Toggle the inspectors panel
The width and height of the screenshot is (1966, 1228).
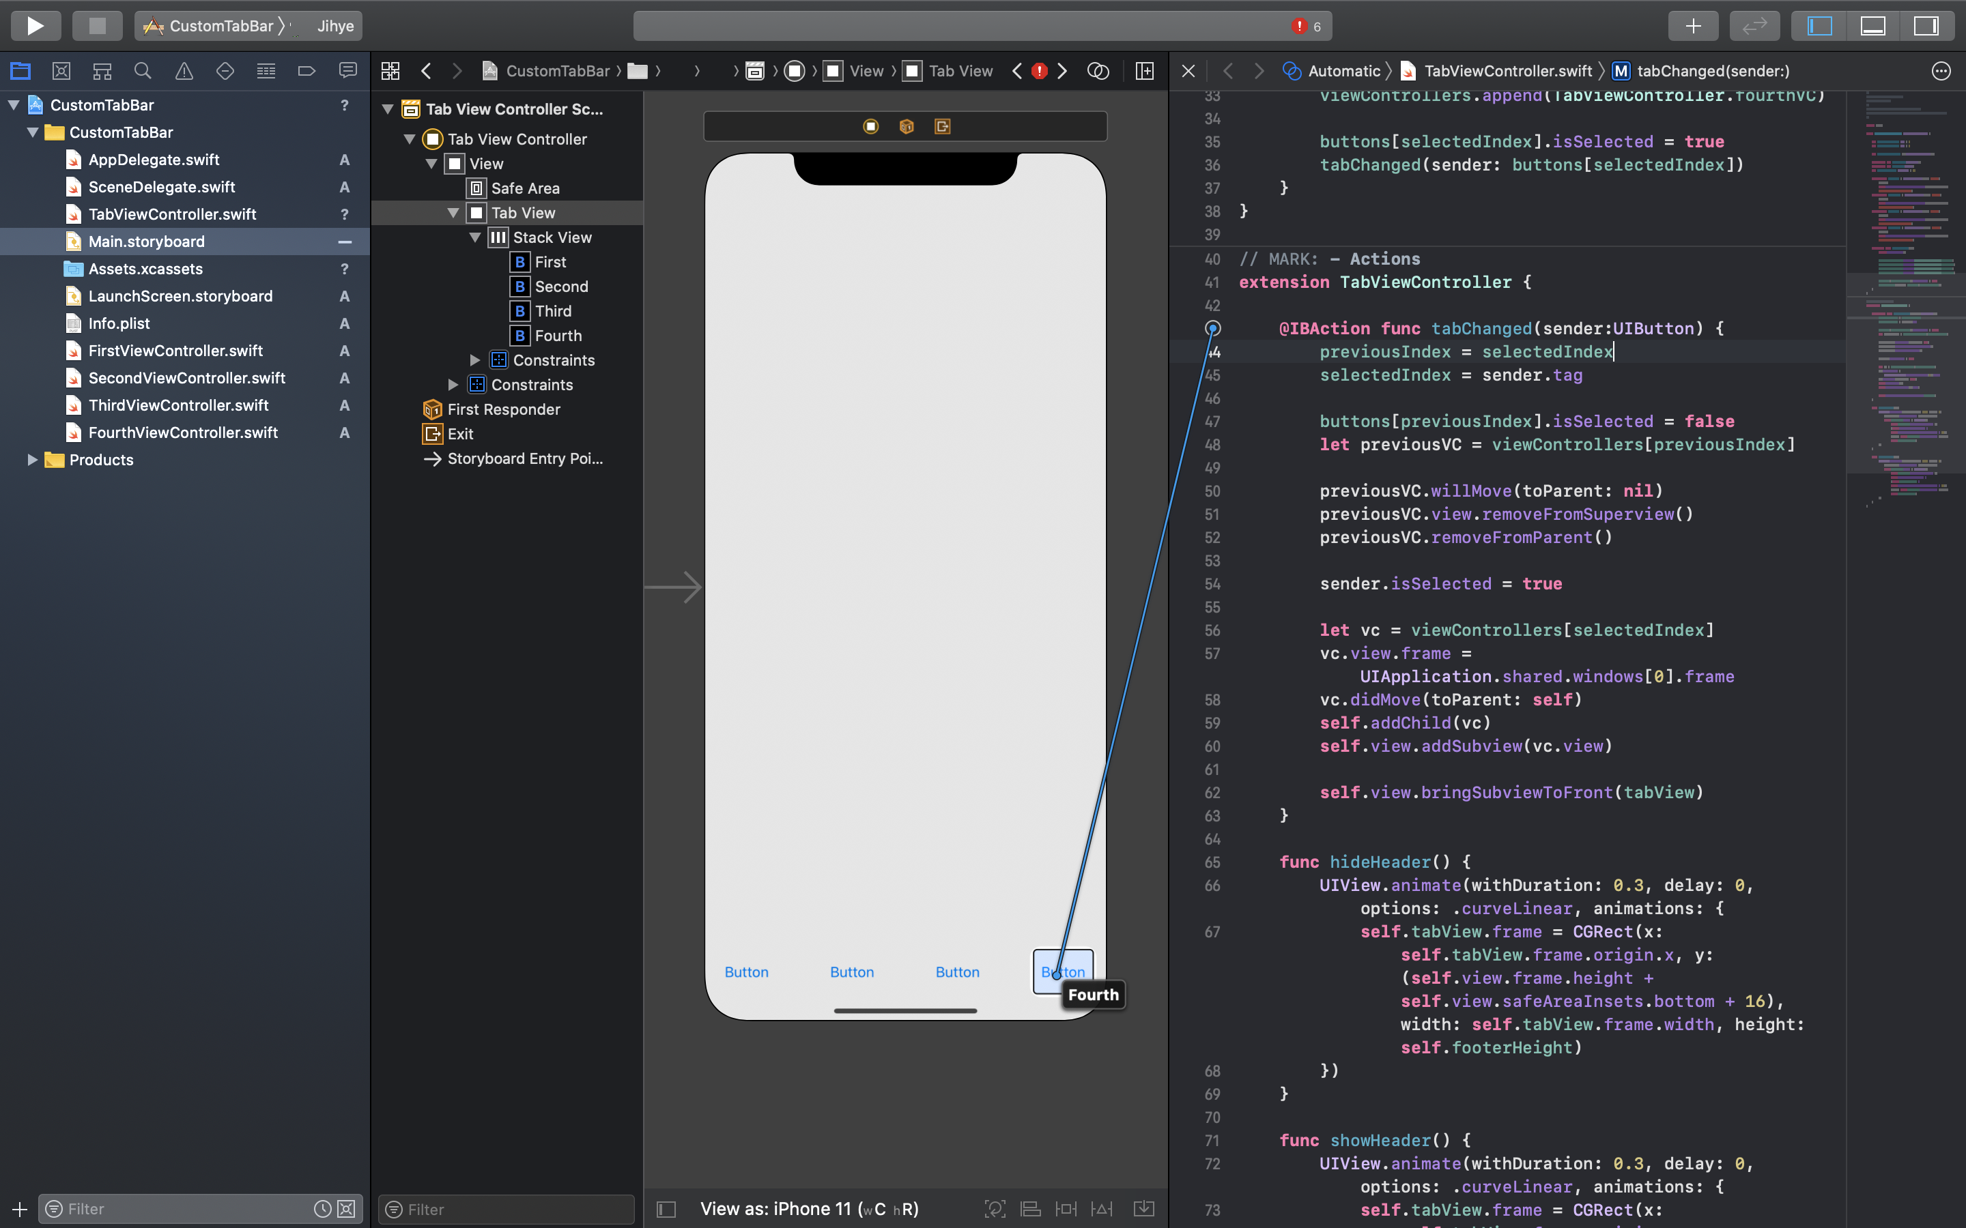tap(1926, 26)
